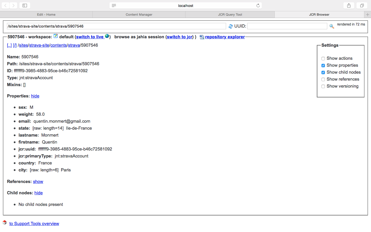Click the switch to live link
This screenshot has width=371, height=232.
click(90, 37)
